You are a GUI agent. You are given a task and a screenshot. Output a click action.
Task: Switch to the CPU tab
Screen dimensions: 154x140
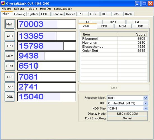(x=45, y=14)
